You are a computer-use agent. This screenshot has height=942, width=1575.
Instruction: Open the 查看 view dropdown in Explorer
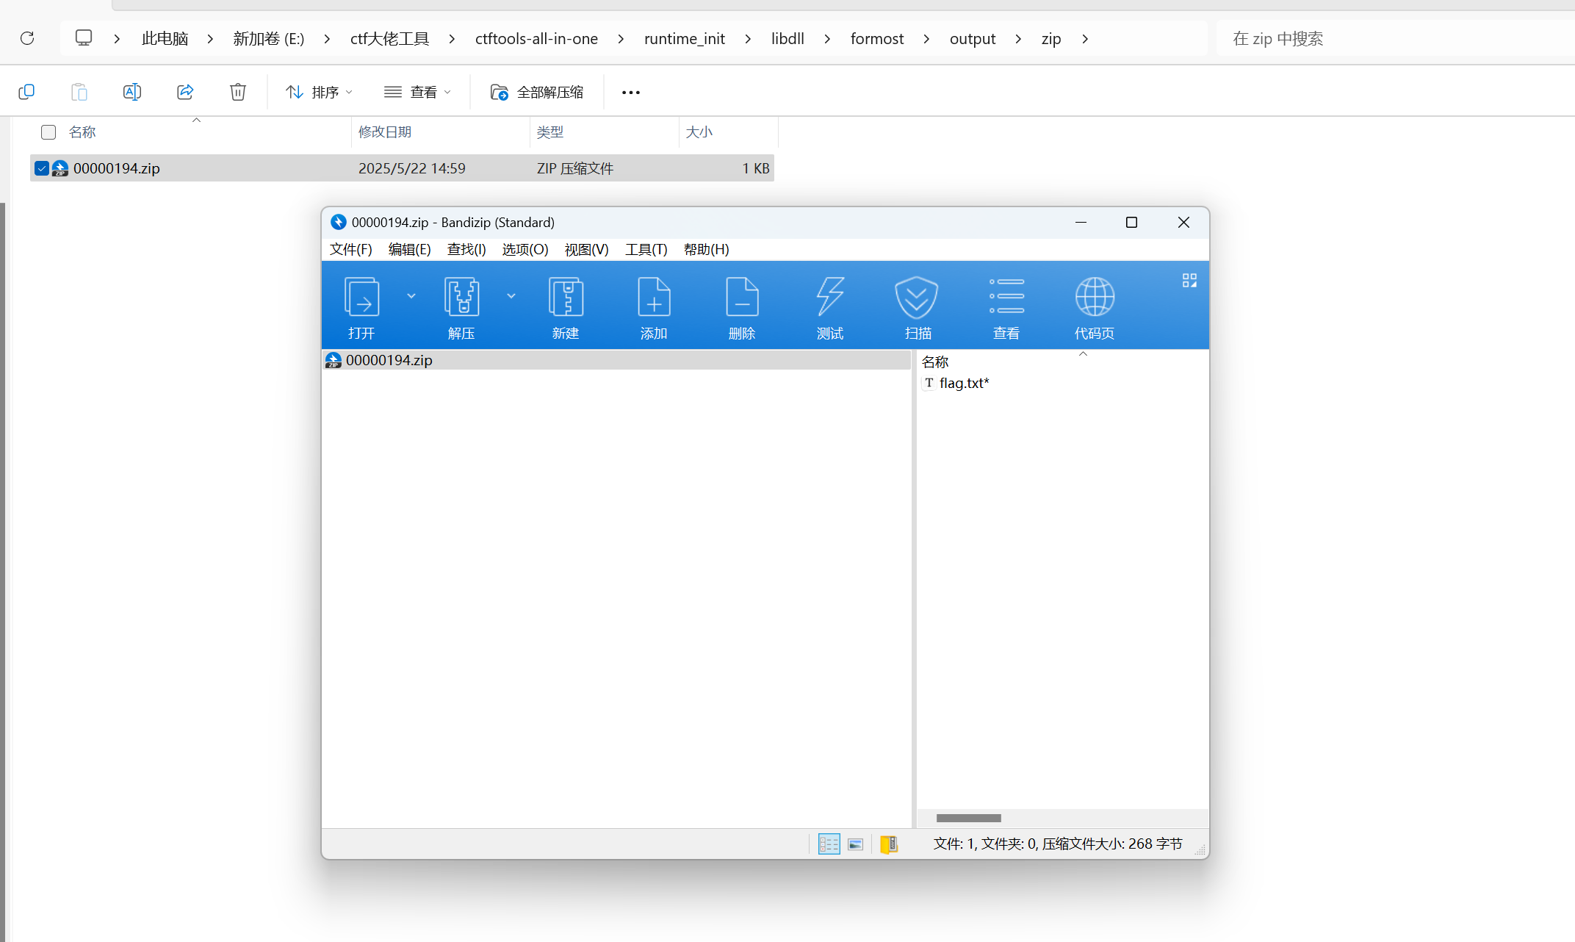point(417,92)
